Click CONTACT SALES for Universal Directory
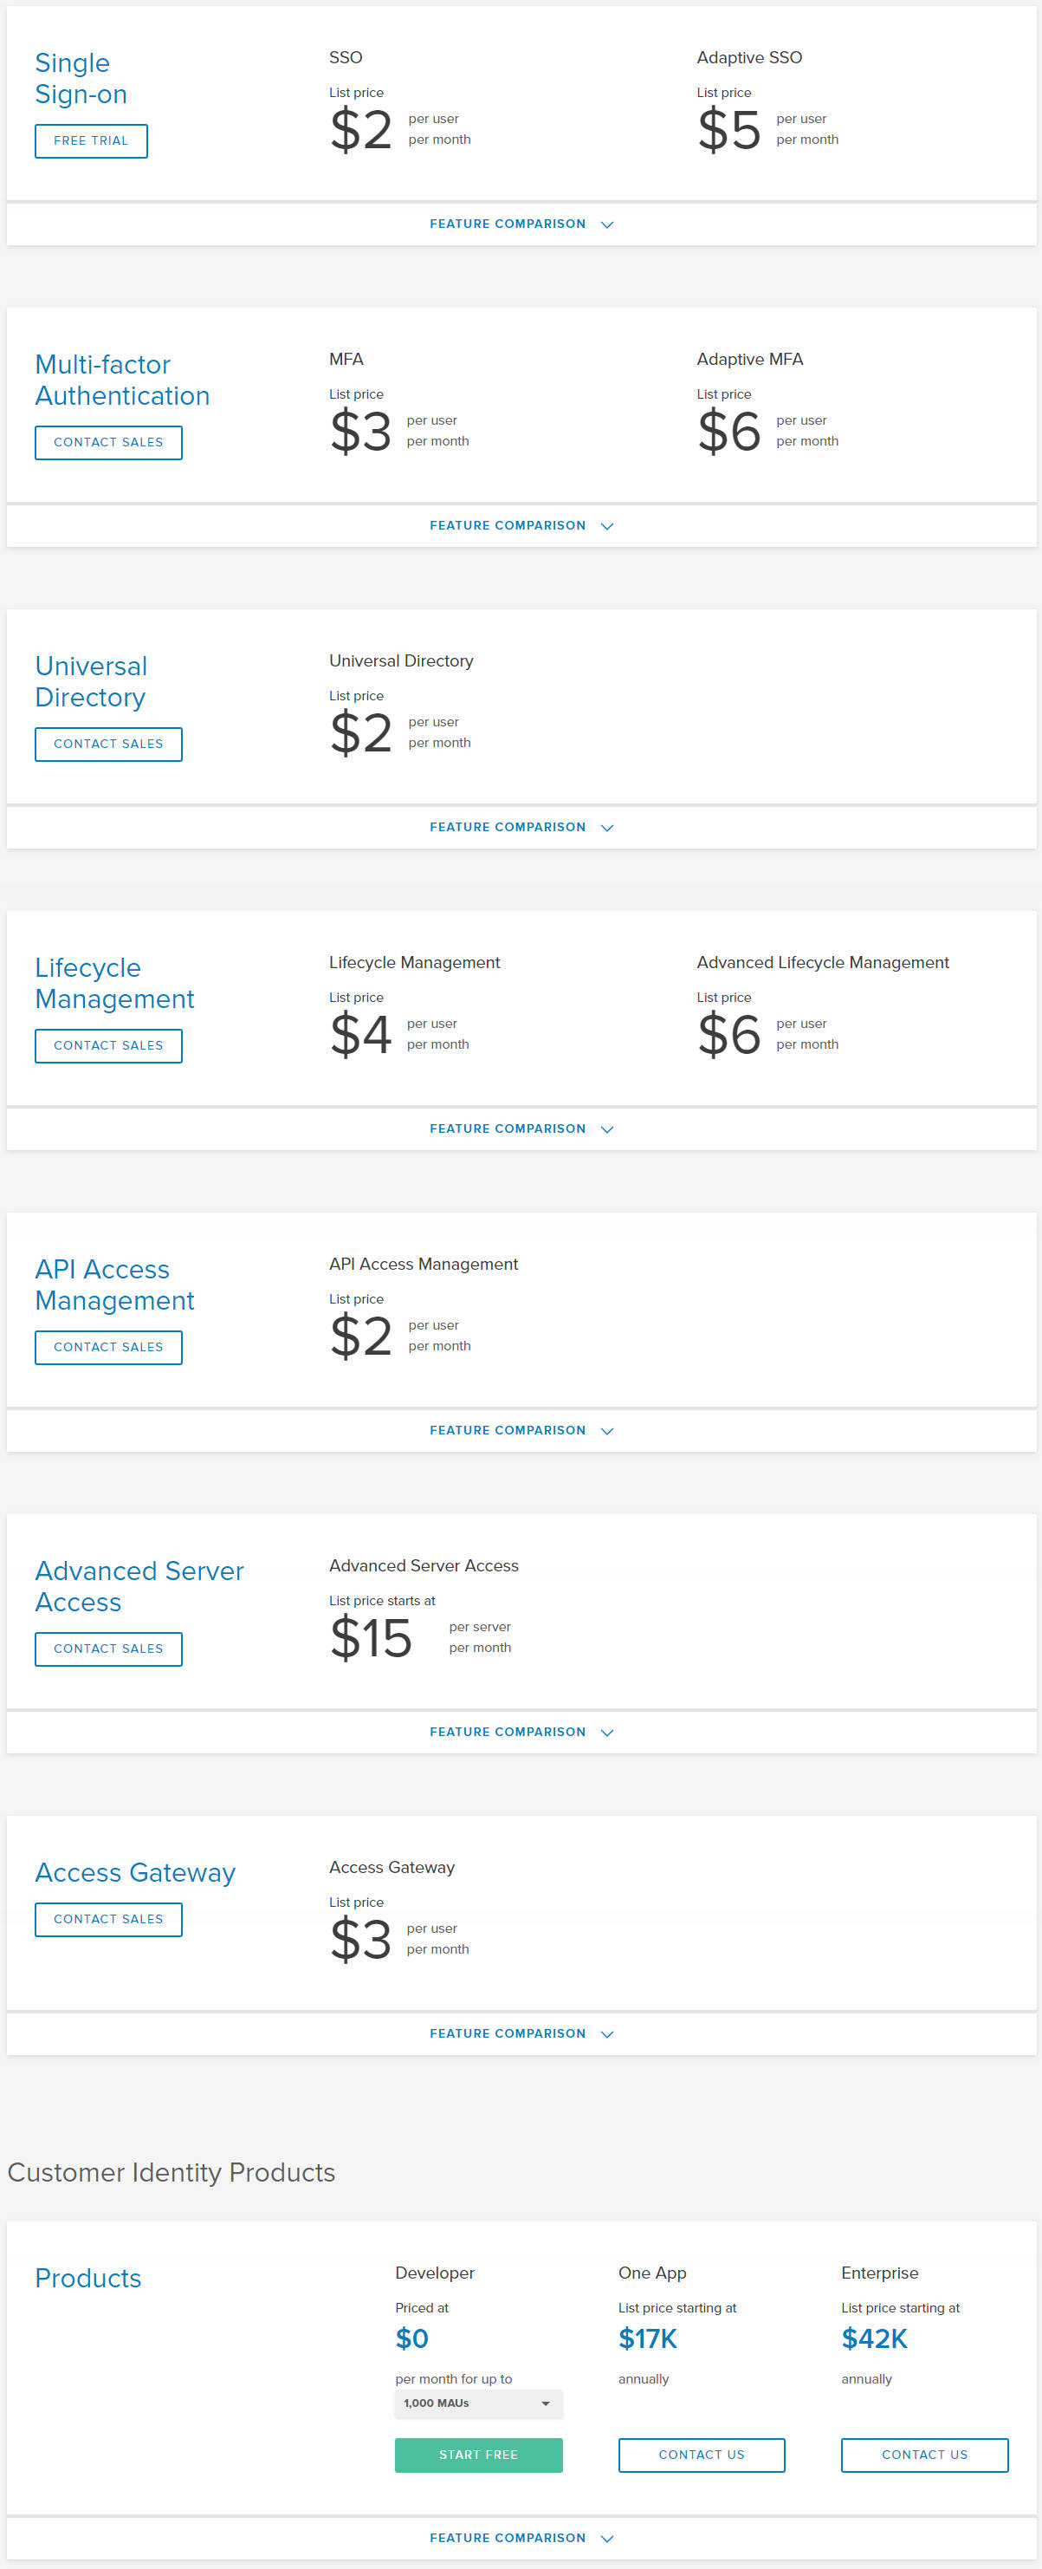 (x=107, y=744)
